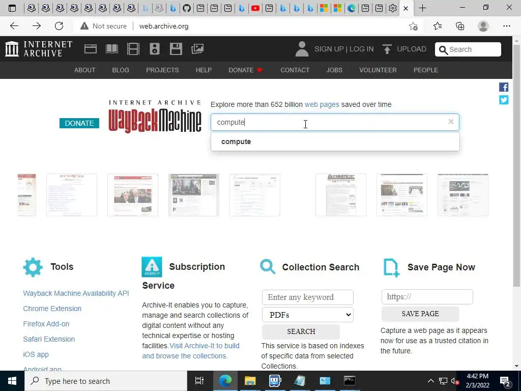This screenshot has height=391, width=521.
Task: Click the LOG IN link
Action: click(x=362, y=49)
